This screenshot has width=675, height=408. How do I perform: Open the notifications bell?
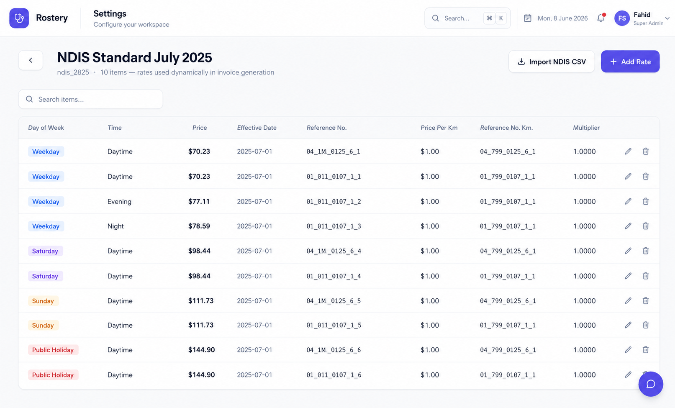(601, 18)
